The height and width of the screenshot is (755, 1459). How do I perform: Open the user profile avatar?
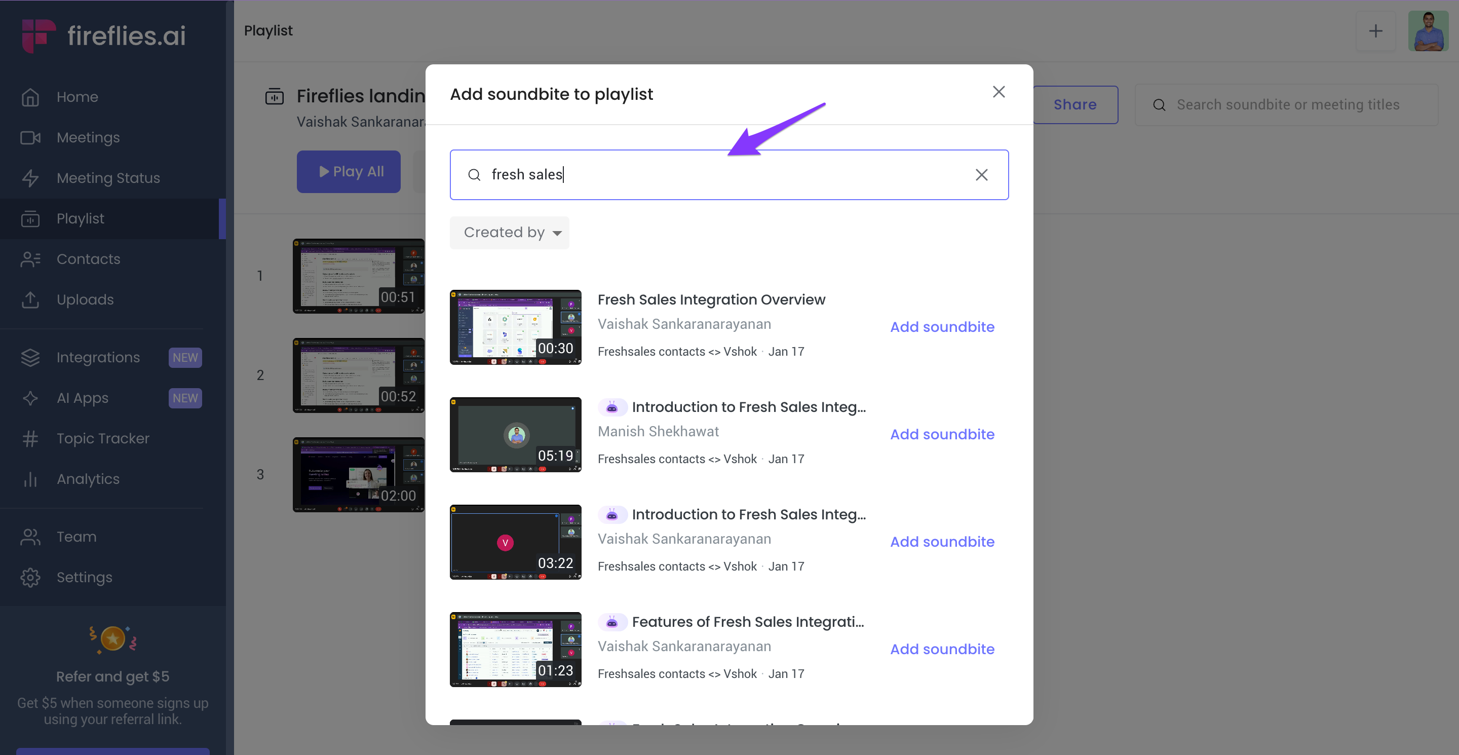click(1428, 30)
